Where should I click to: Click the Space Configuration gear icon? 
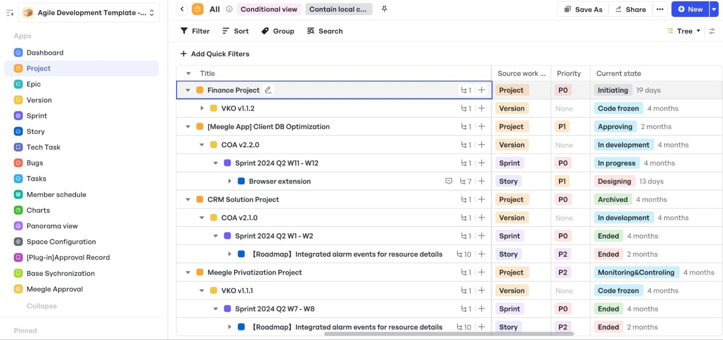[18, 242]
